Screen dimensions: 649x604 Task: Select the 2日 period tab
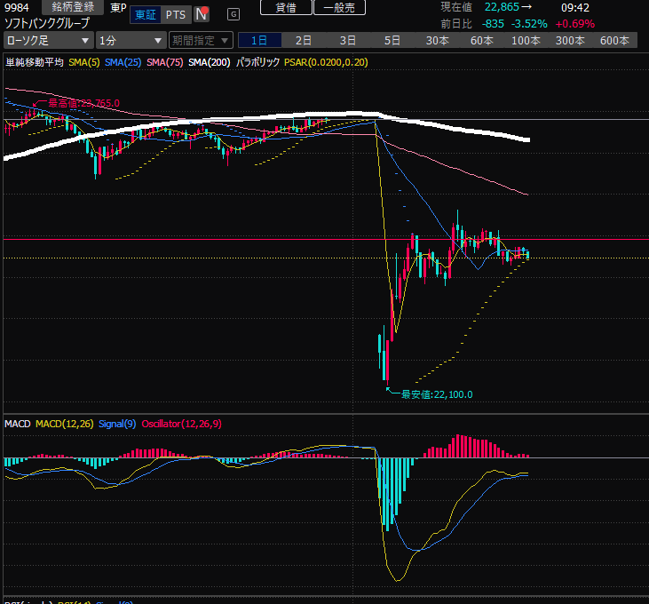click(304, 40)
